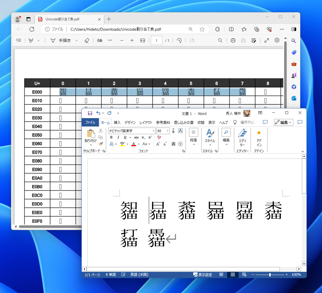
Task: Apply superscript formatting
Action: point(151,137)
